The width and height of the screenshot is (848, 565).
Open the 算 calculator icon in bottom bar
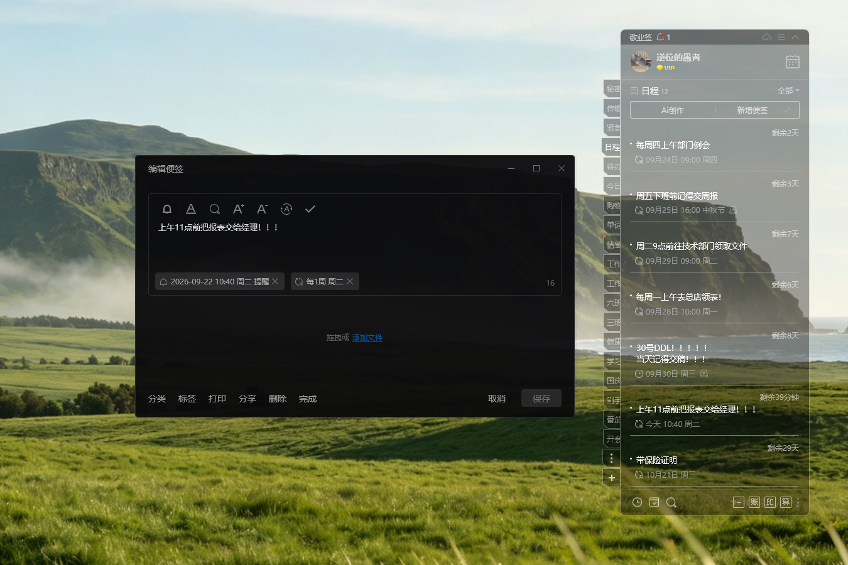pos(786,502)
